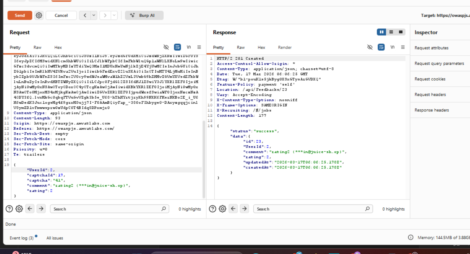Select the combined tabbed layout icon
Image resolution: width=470 pixels, height=254 pixels.
[x=401, y=32]
